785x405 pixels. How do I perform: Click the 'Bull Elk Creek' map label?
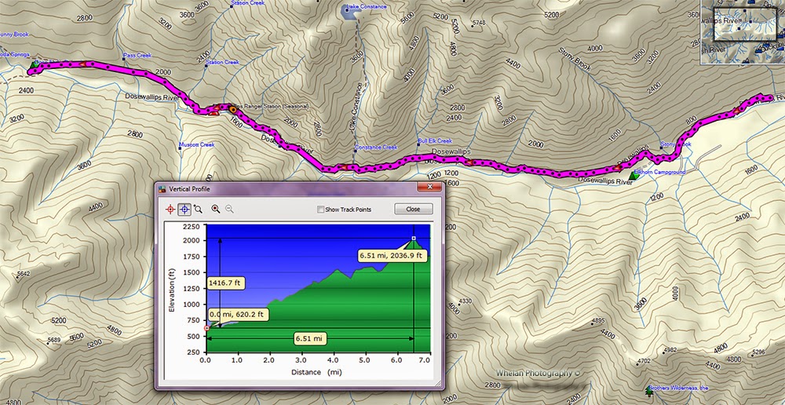point(435,141)
